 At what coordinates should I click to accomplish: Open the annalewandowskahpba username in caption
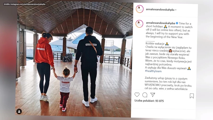pyautogui.click(x=160, y=23)
